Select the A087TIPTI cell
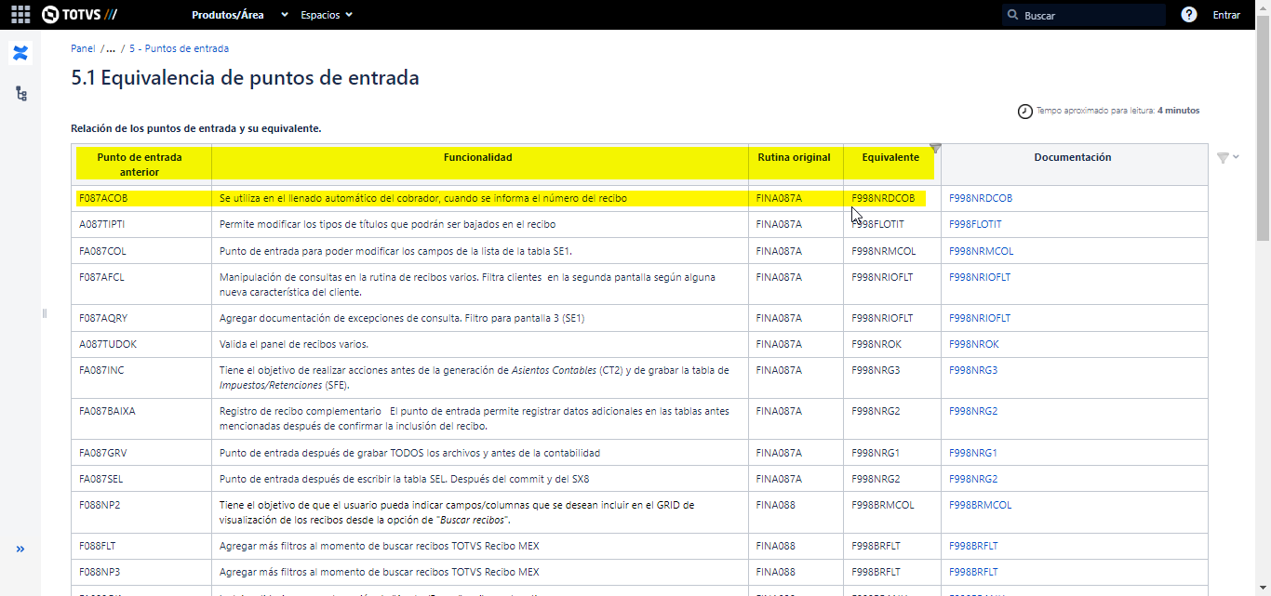 (x=141, y=224)
